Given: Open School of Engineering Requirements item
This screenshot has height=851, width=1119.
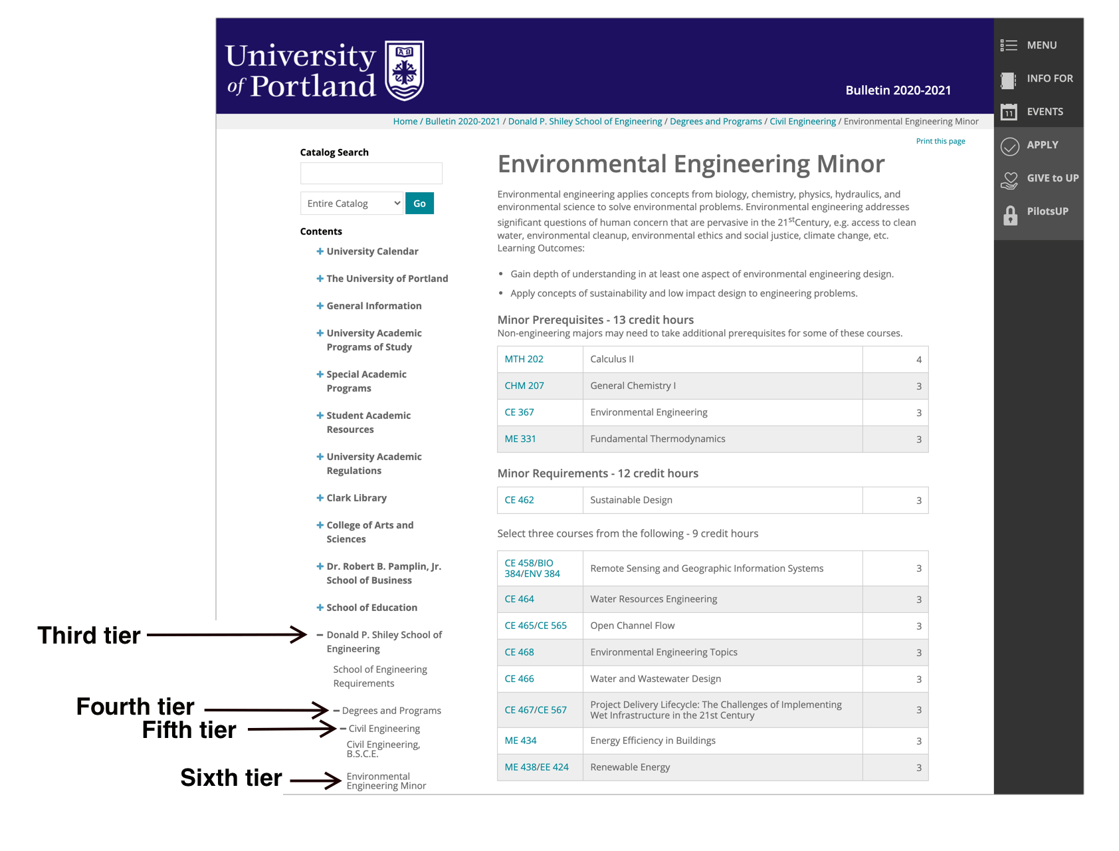Looking at the screenshot, I should (x=379, y=676).
